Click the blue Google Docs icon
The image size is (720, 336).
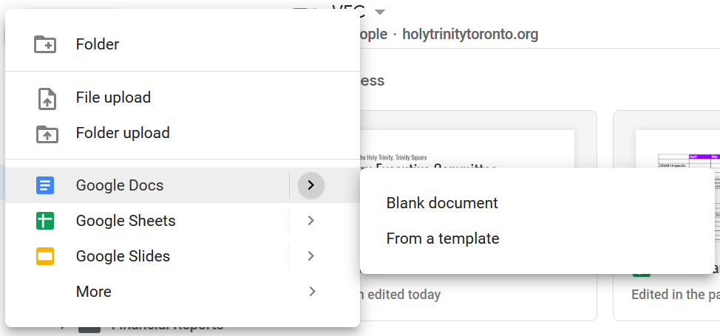pyautogui.click(x=45, y=185)
